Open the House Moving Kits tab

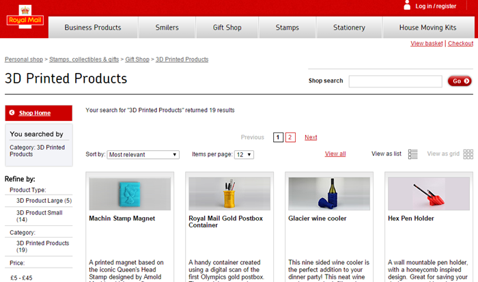click(x=428, y=27)
